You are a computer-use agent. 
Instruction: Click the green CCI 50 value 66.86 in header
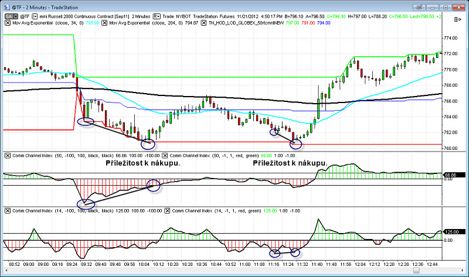tap(267, 155)
